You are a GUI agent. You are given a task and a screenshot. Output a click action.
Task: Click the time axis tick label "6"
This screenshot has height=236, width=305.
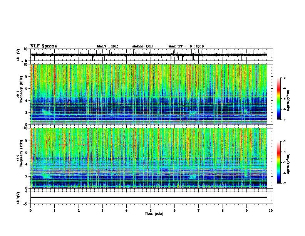175,211
